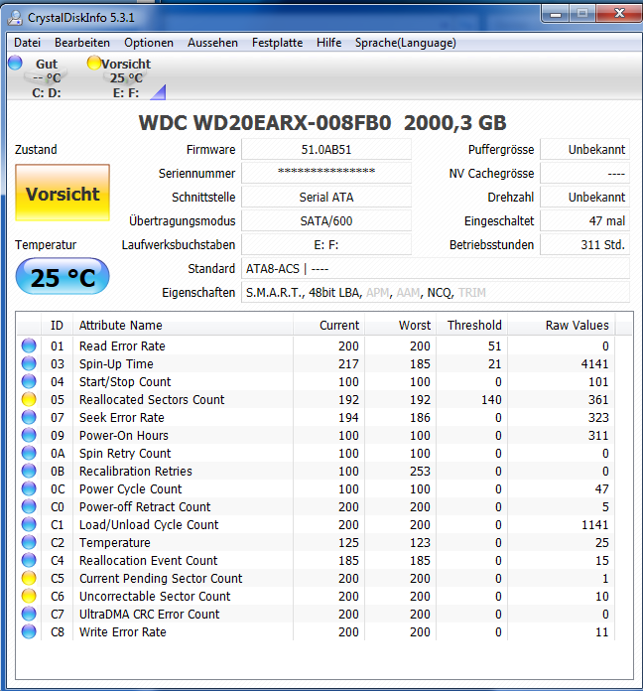Screen dimensions: 643x691
Task: Click raw value 1141 of Load/Unload Cycle
Action: (x=594, y=524)
